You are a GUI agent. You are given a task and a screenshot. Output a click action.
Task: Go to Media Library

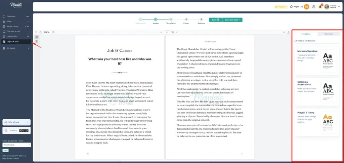tap(16, 27)
